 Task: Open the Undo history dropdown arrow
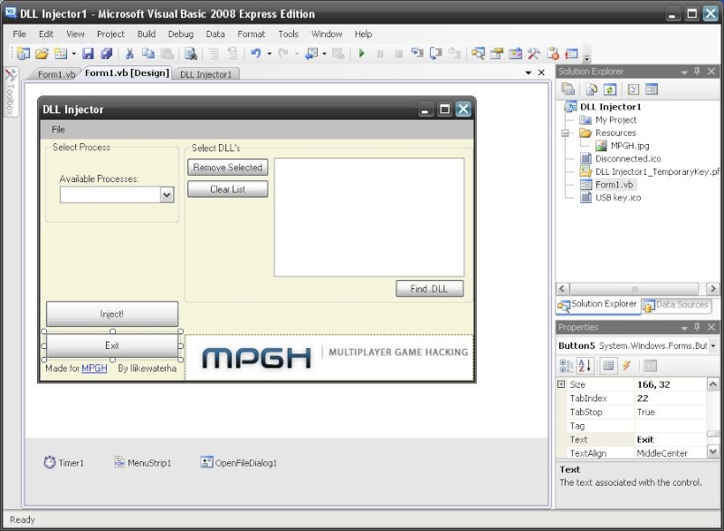coord(270,54)
